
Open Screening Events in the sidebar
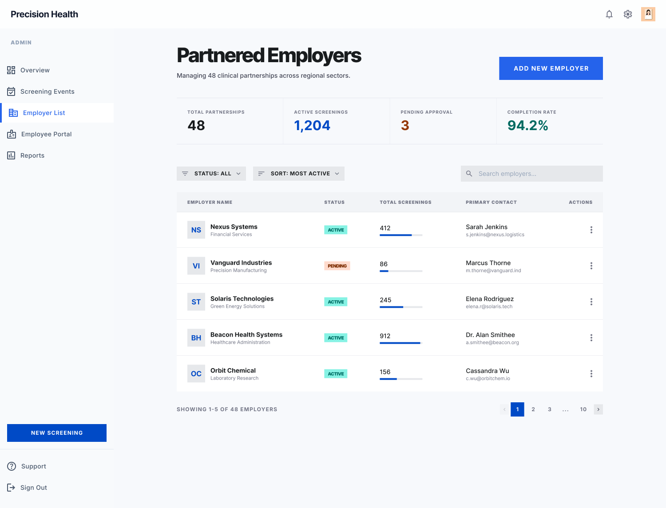click(x=57, y=91)
